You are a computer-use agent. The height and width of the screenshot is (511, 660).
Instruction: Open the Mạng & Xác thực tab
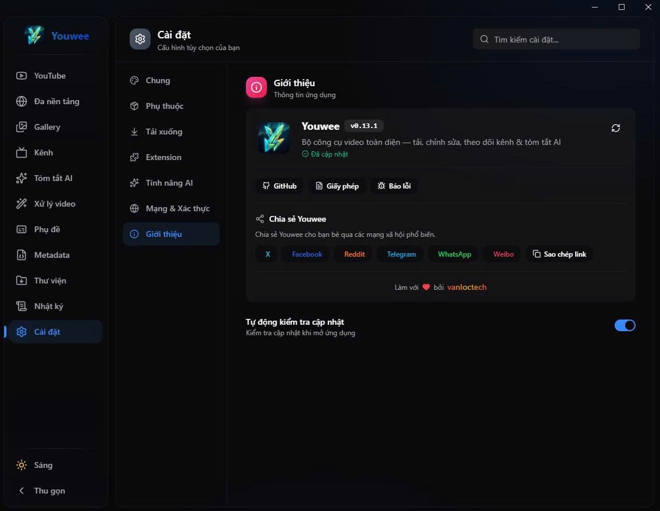pyautogui.click(x=172, y=208)
